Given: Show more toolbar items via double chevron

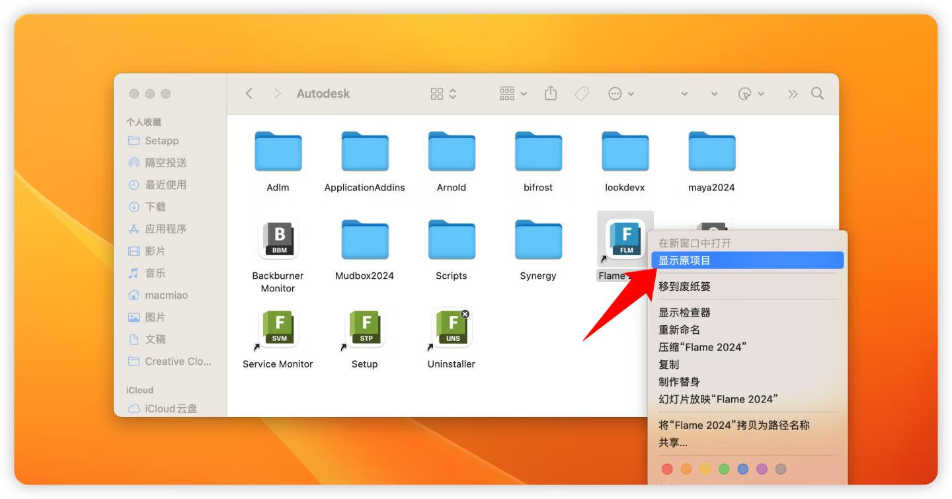Looking at the screenshot, I should coord(793,94).
